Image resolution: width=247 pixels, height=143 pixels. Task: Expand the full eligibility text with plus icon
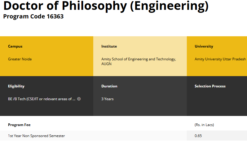(79, 99)
